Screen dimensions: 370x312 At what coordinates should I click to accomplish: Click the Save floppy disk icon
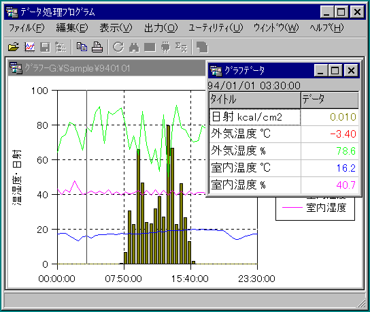(x=45, y=47)
